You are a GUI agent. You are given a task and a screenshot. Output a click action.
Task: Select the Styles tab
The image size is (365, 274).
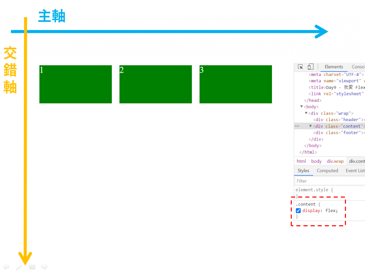coord(303,171)
